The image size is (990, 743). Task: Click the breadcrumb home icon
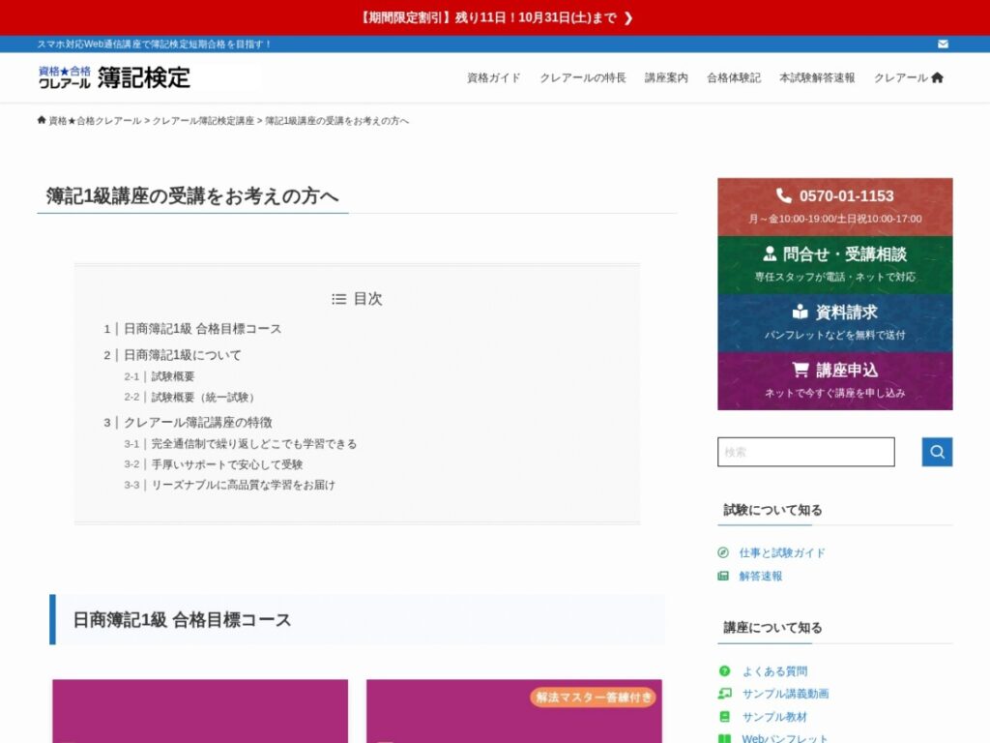coord(42,120)
